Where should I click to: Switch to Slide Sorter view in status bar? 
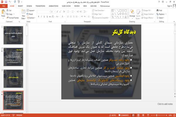click(x=138, y=115)
